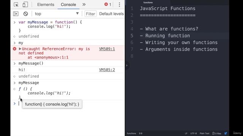This screenshot has height=136, width=243.
Task: Activate the inspect element picker icon
Action: [16, 5]
